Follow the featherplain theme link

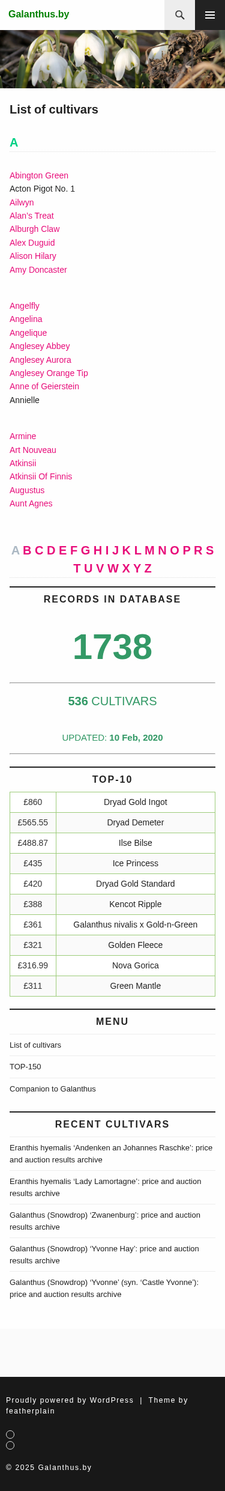click(x=31, y=1411)
